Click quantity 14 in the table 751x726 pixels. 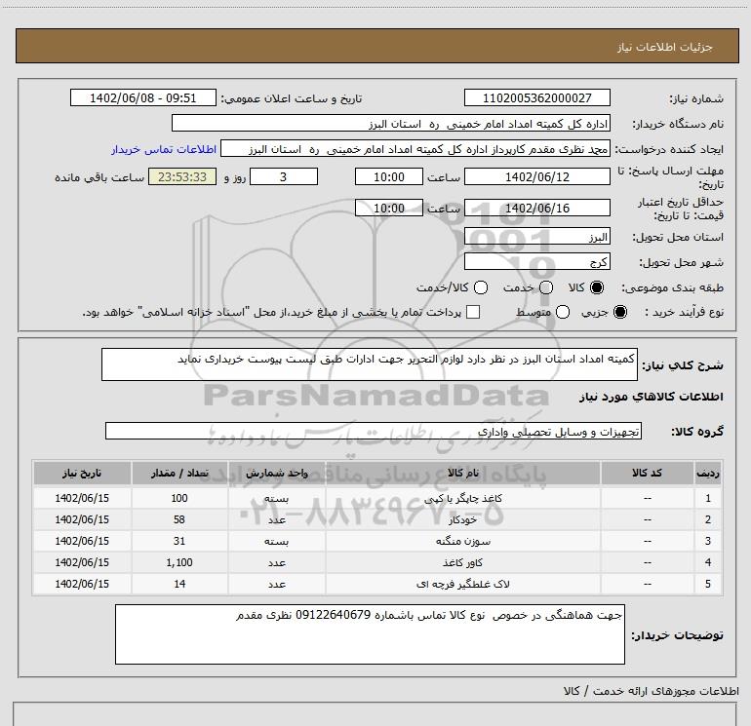[179, 584]
